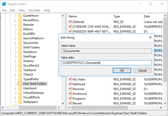Confirm the string edit with OK
This screenshot has width=168, height=116.
122,71
